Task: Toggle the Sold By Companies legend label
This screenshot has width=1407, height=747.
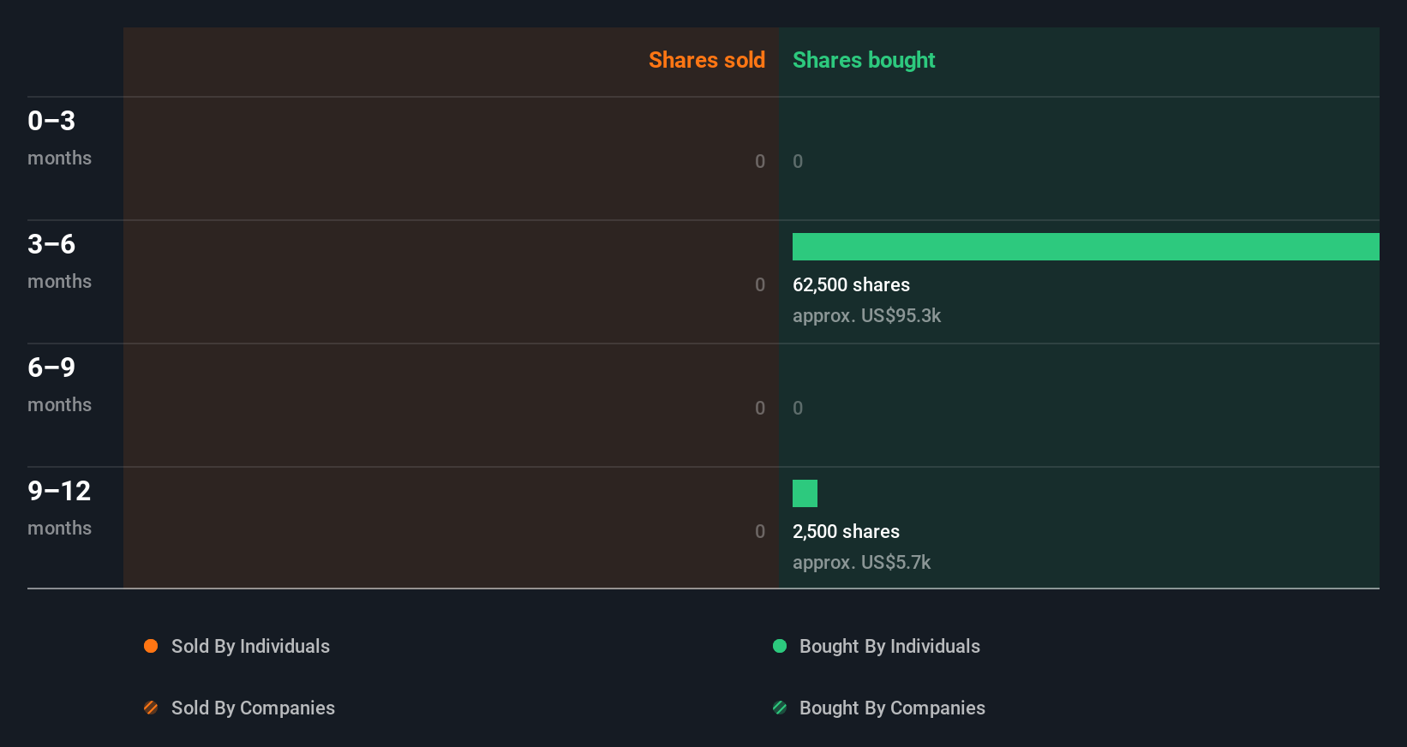Action: pos(253,708)
